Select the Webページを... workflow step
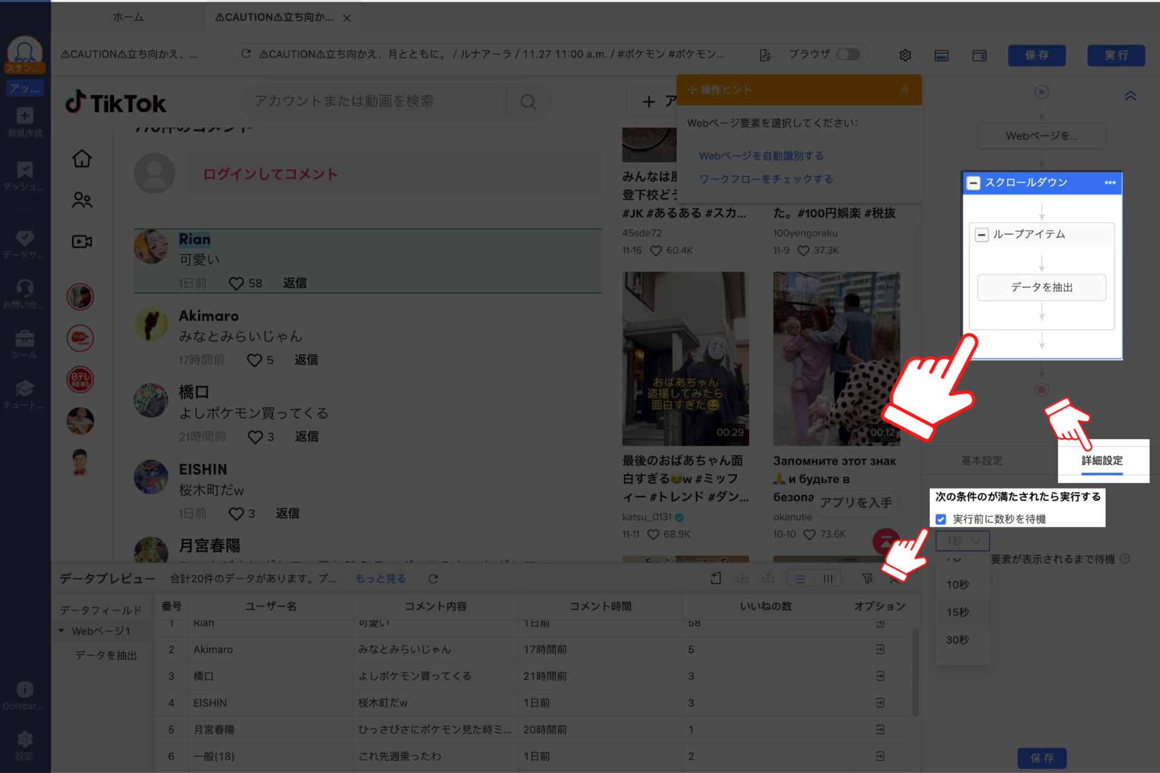1160x773 pixels. [1042, 136]
